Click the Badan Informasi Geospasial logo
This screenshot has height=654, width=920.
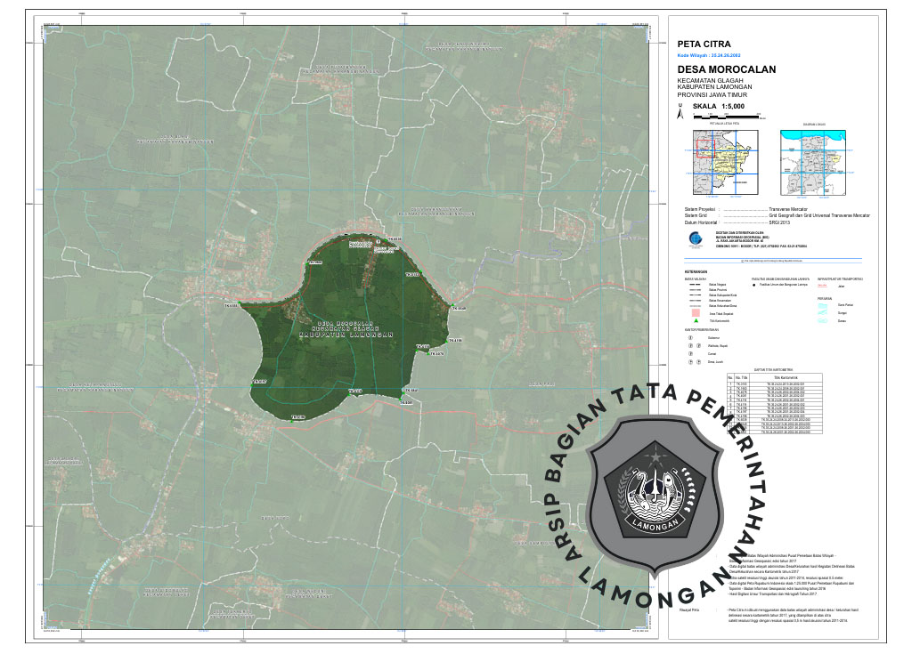[695, 238]
